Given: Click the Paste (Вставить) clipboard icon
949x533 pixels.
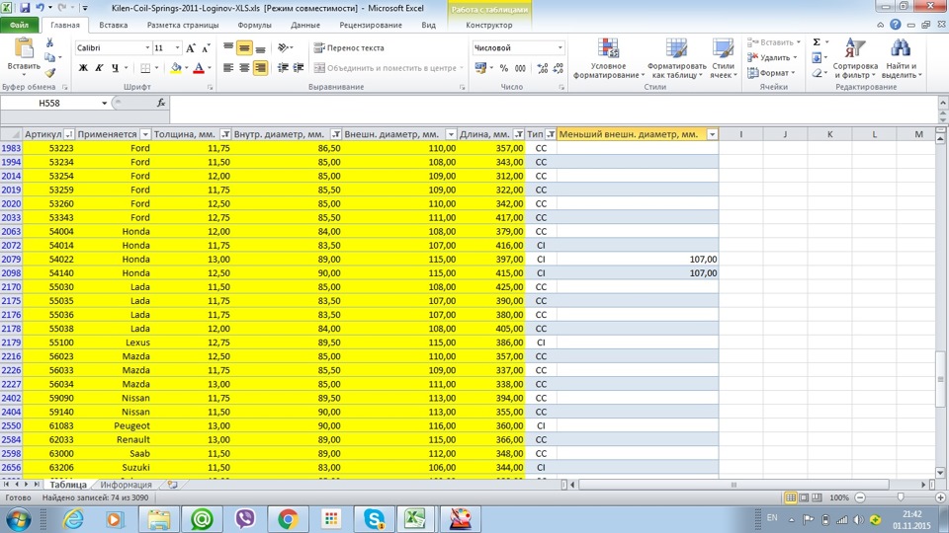Looking at the screenshot, I should 23,48.
